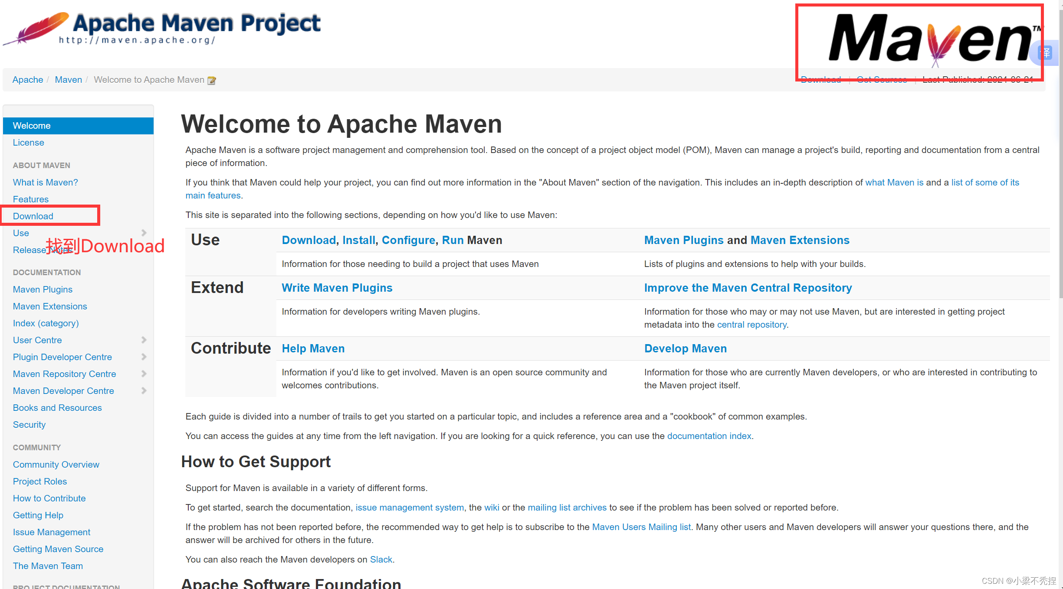This screenshot has width=1063, height=589.
Task: Click the Apache breadcrumb link
Action: coord(28,80)
